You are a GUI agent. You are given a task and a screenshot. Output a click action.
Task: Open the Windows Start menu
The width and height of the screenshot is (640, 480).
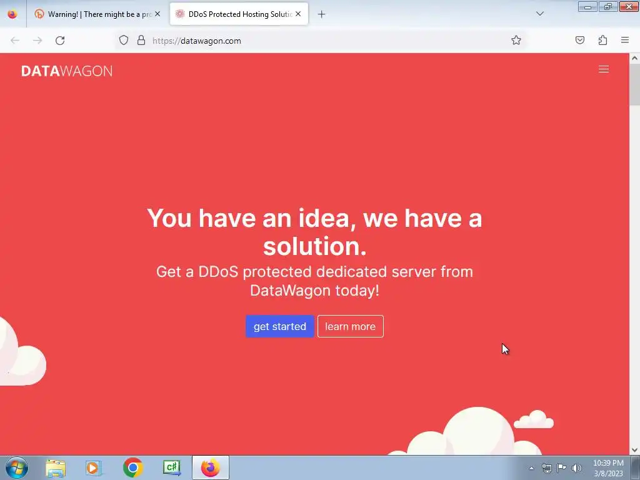[x=17, y=467]
